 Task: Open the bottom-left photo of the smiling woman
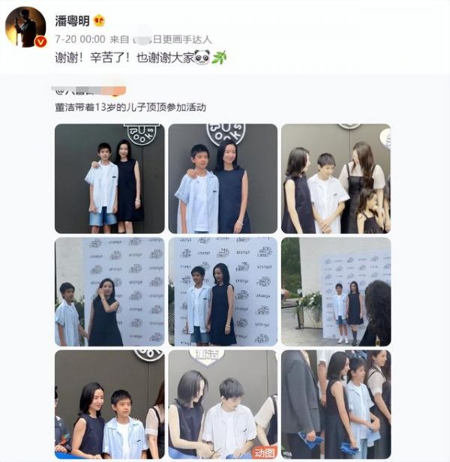[x=109, y=404]
